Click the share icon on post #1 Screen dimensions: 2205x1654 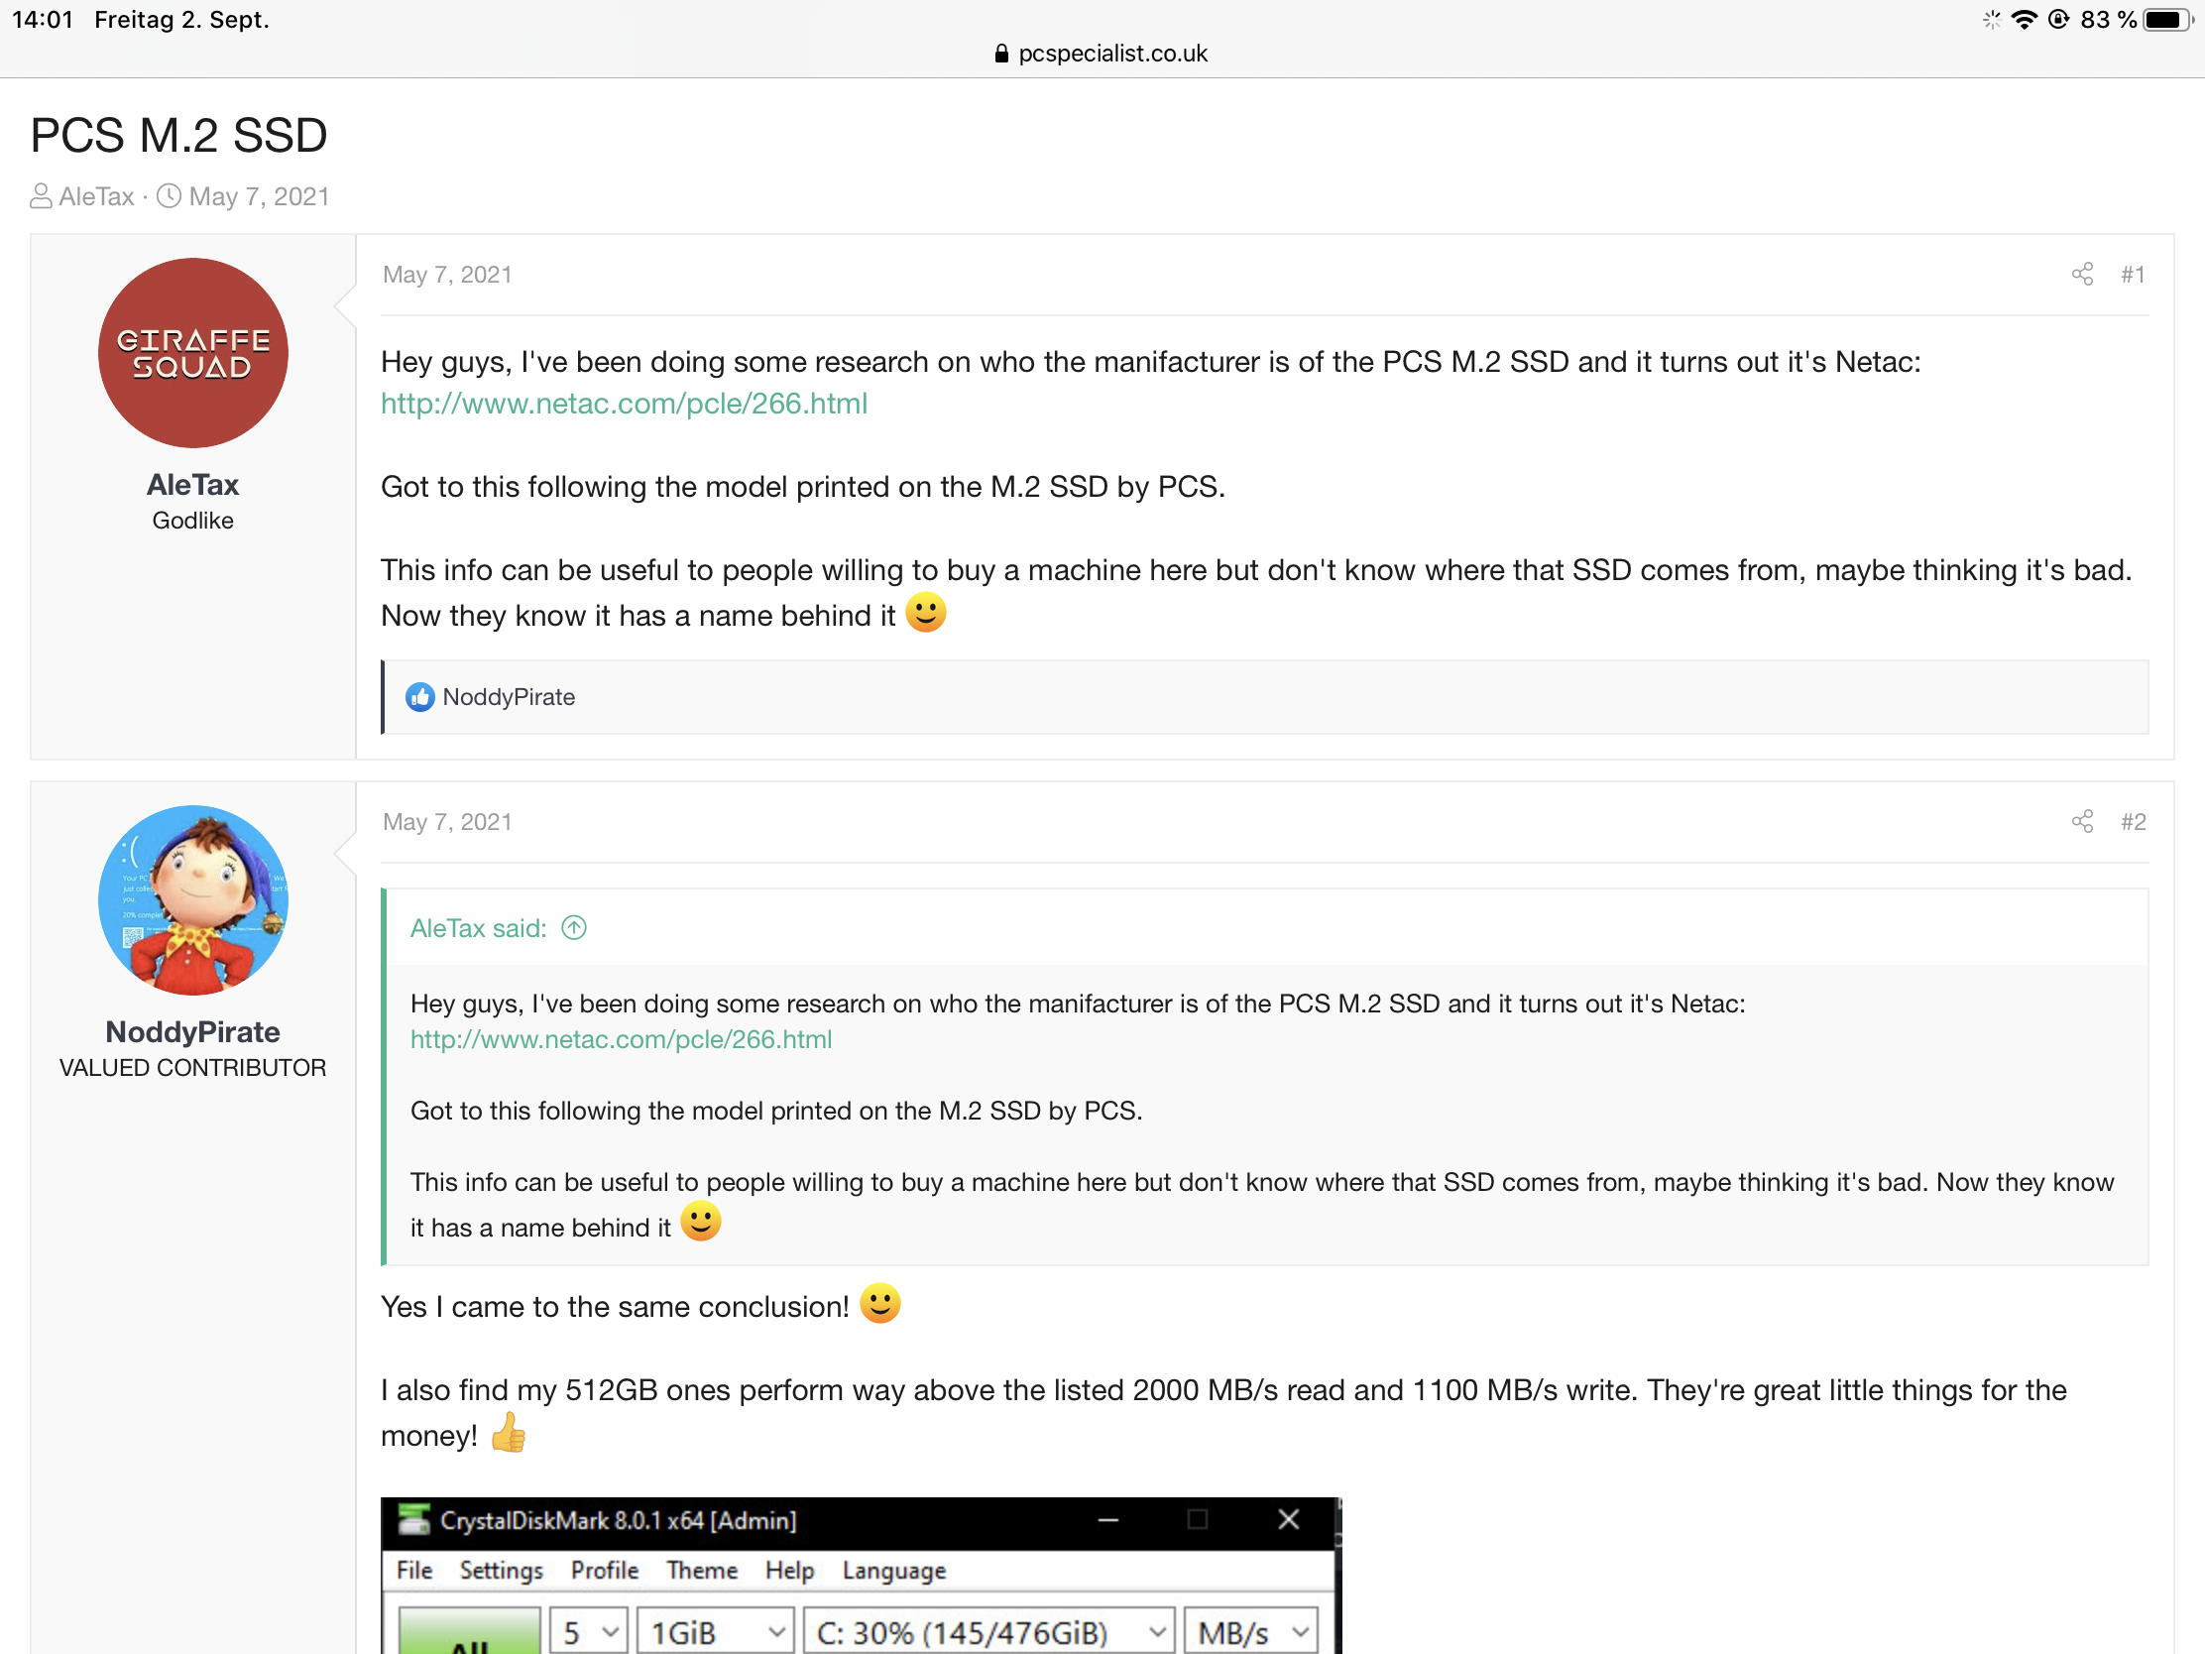point(2081,274)
